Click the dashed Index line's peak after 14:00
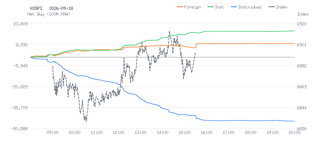Viewport: 325px width, 142px height. (x=169, y=31)
